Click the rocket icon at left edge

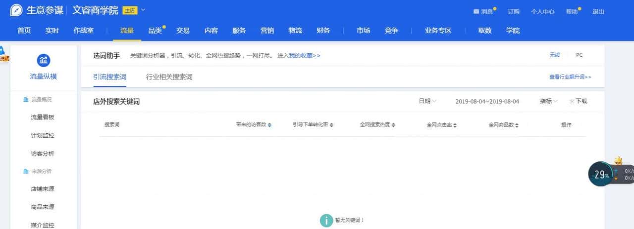pyautogui.click(x=2, y=51)
